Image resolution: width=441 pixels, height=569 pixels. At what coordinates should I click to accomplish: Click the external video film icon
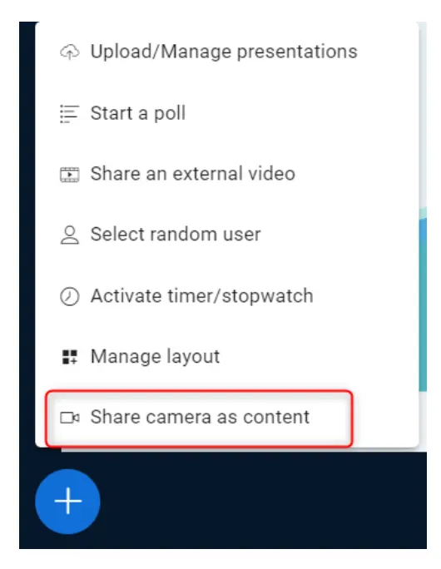coord(69,175)
